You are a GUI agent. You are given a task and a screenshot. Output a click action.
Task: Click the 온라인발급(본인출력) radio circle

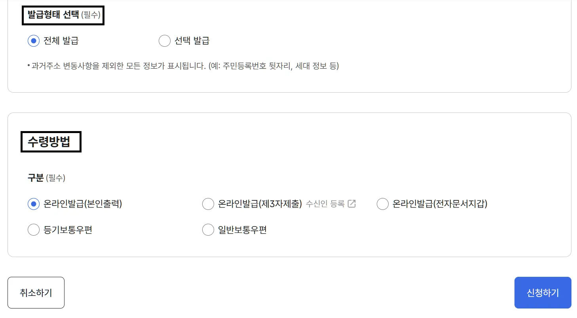click(x=34, y=204)
